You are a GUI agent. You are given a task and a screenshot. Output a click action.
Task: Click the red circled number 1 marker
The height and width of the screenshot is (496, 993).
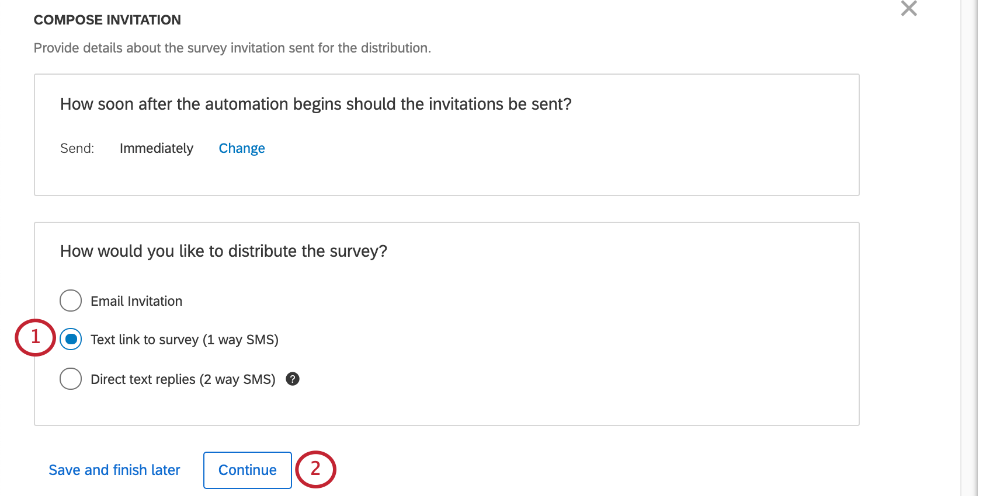[35, 337]
